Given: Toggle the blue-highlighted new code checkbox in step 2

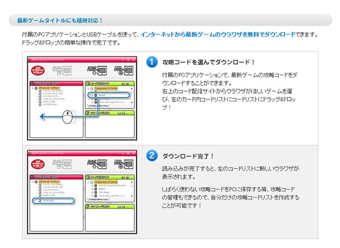Looking at the screenshot, I should [x=40, y=201].
